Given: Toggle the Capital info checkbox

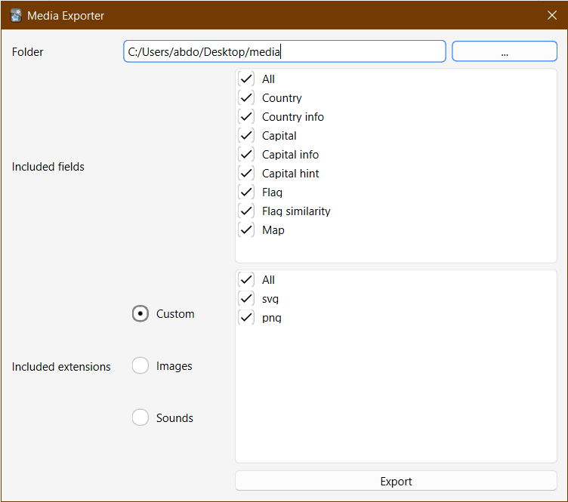Looking at the screenshot, I should (246, 154).
